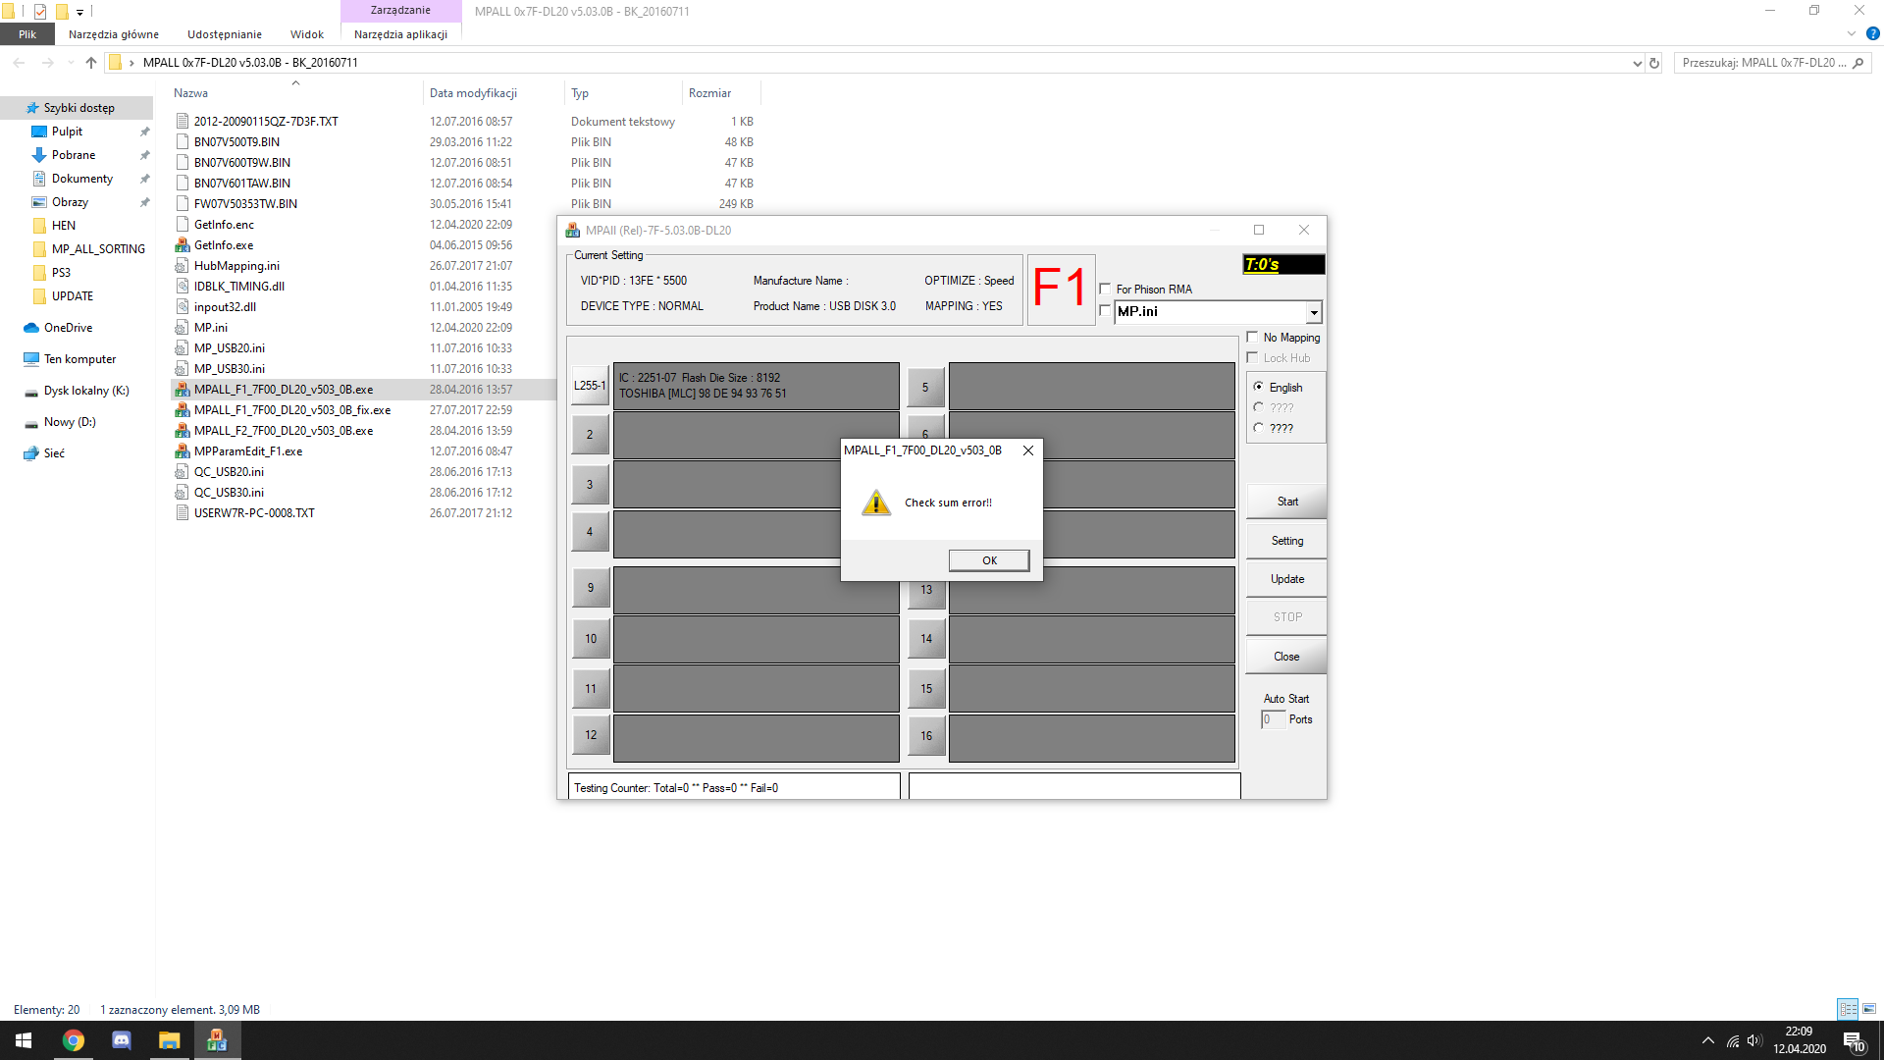This screenshot has height=1060, width=1884.
Task: Click the Properties quick access icon
Action: tap(40, 12)
